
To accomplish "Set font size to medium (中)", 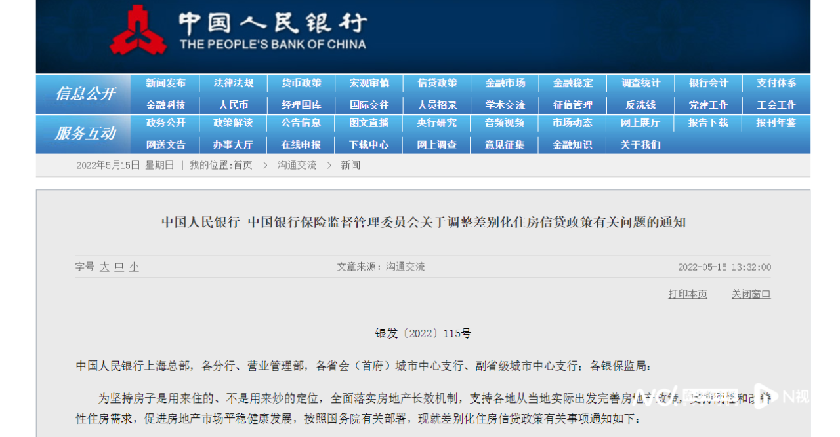I will pos(119,267).
